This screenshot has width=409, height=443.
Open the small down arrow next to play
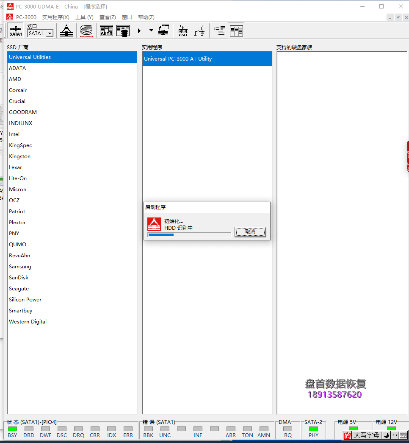click(x=151, y=30)
